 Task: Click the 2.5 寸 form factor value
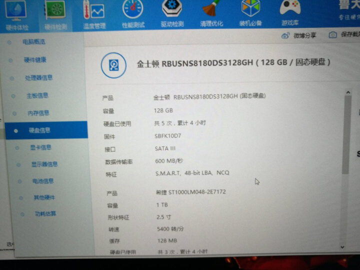point(163,216)
